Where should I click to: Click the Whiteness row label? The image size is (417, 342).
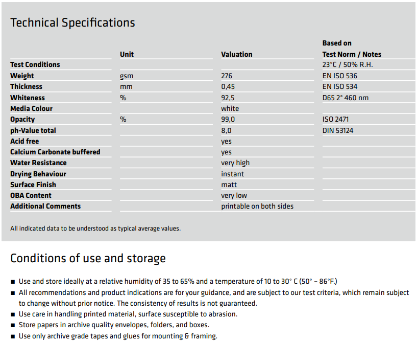point(28,98)
